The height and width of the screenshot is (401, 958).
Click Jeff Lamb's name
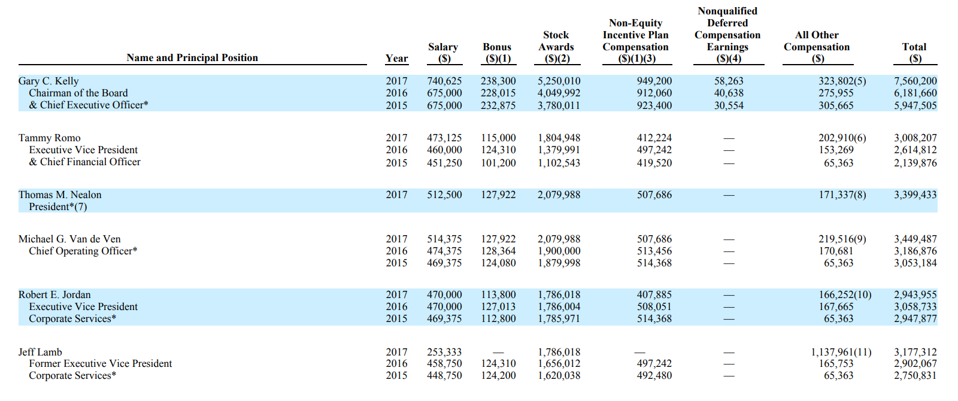(40, 352)
